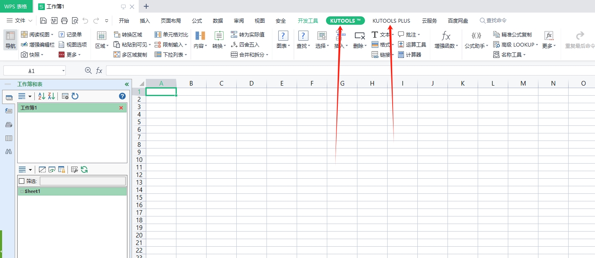Image resolution: width=595 pixels, height=258 pixels.
Task: Toggle hidden sheets visibility eye icon
Action: (52, 169)
